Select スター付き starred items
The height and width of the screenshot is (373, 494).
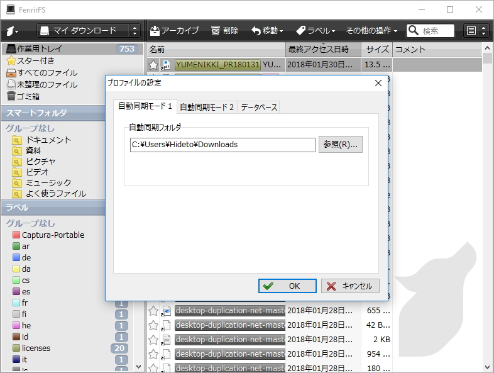(30, 60)
